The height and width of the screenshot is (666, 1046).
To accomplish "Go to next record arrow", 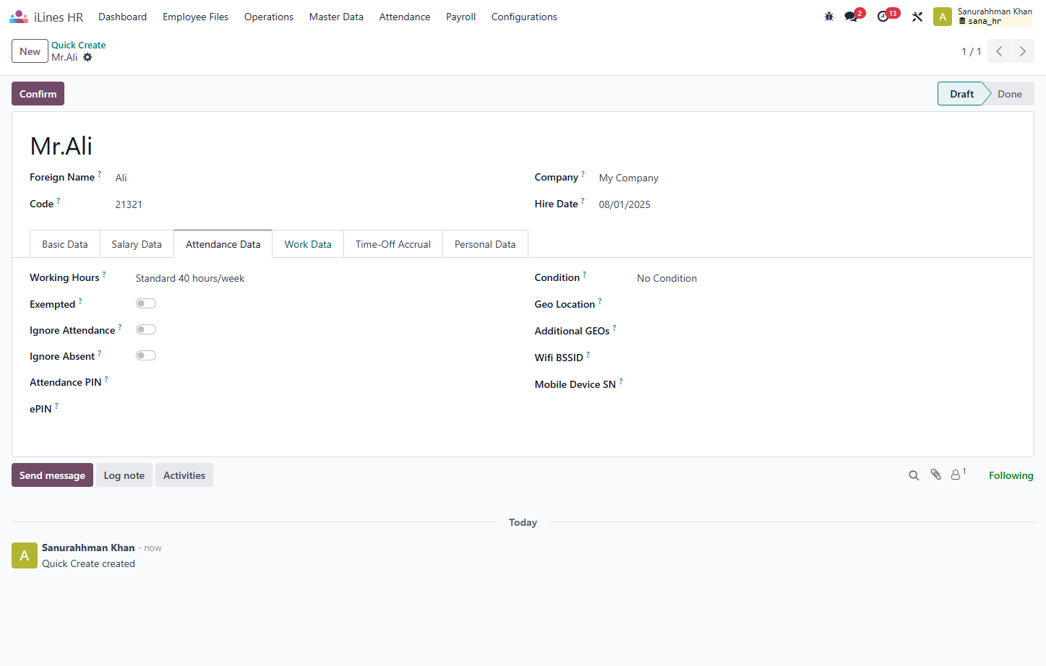I will [1023, 51].
